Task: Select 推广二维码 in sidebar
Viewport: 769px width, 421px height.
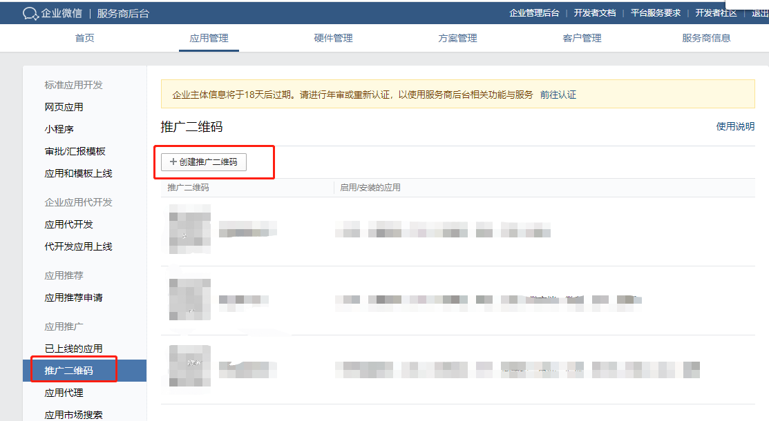Action: (x=84, y=371)
